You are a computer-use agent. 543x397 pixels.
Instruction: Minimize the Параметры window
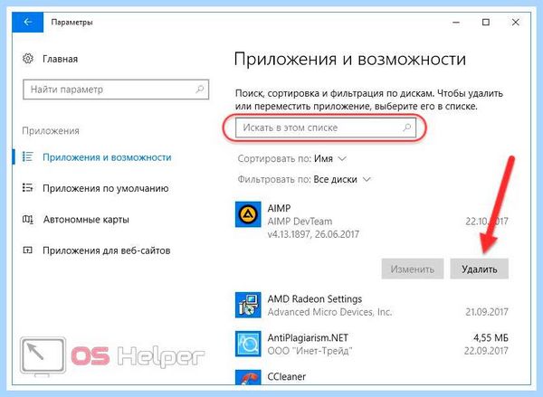456,22
